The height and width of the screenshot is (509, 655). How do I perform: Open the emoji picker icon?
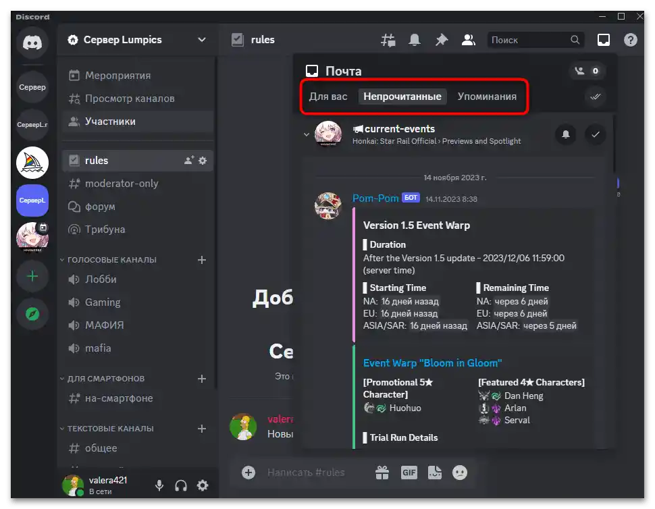click(460, 473)
